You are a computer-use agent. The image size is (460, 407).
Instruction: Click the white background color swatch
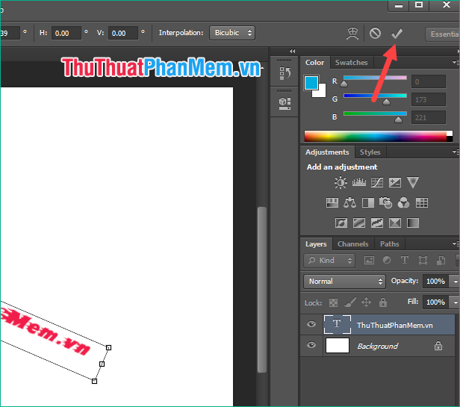tap(322, 93)
